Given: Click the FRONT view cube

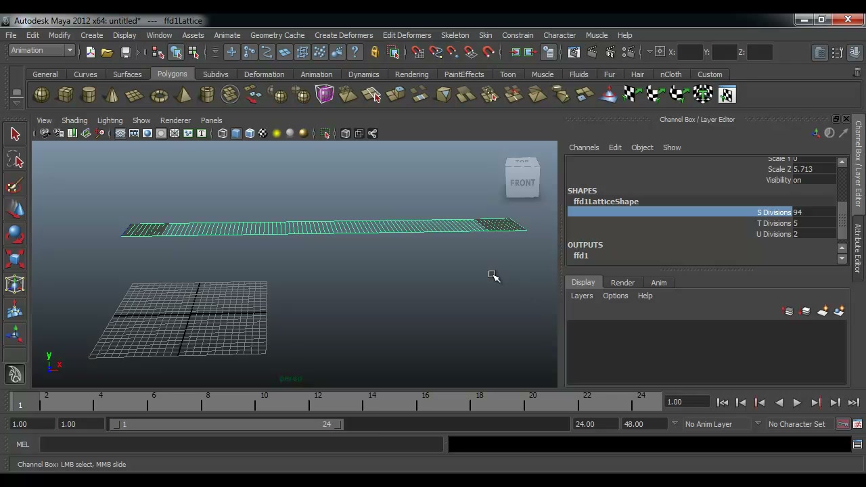Looking at the screenshot, I should [522, 183].
